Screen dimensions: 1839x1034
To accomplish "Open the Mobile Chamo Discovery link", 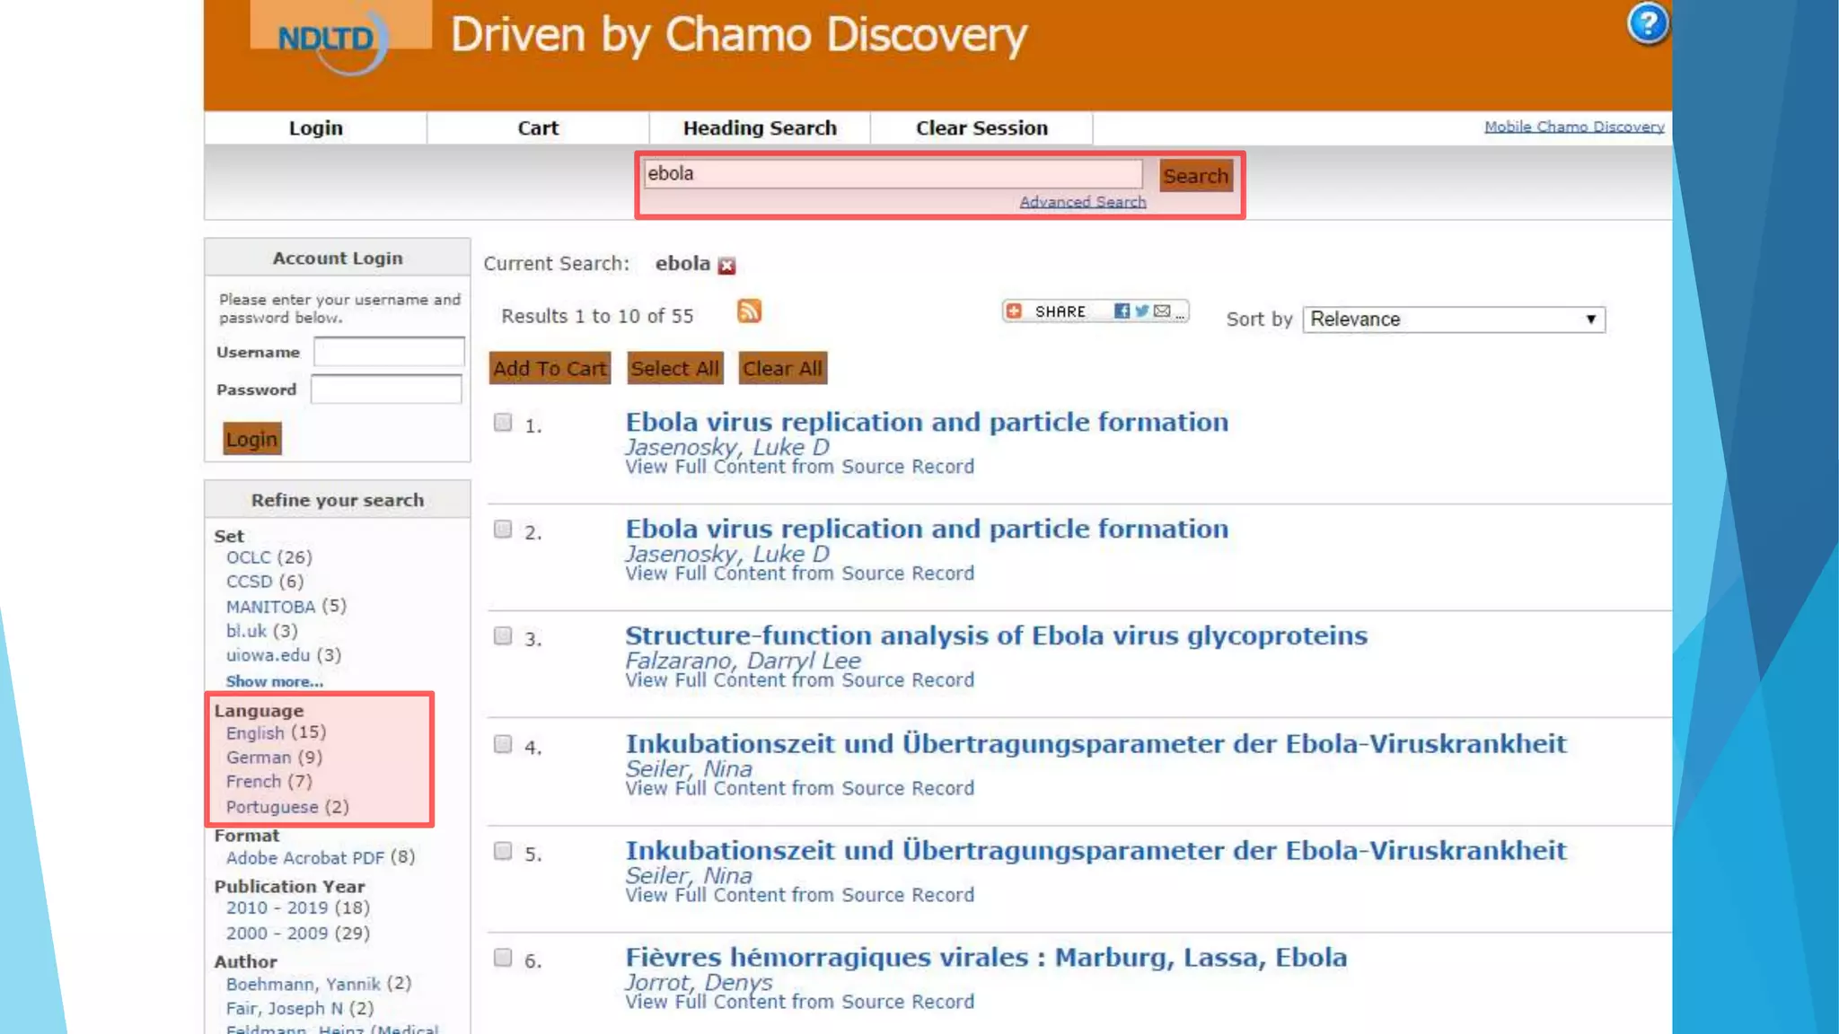I will point(1573,127).
